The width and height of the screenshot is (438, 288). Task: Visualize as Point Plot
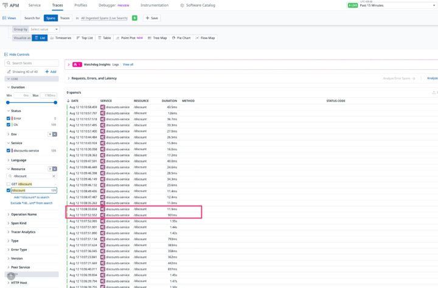tap(130, 38)
